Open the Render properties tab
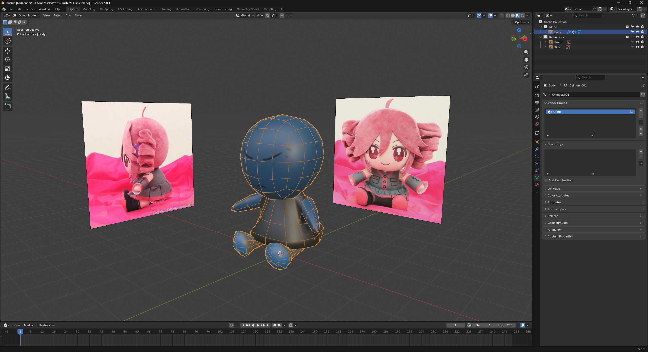Image resolution: width=648 pixels, height=352 pixels. point(537,96)
